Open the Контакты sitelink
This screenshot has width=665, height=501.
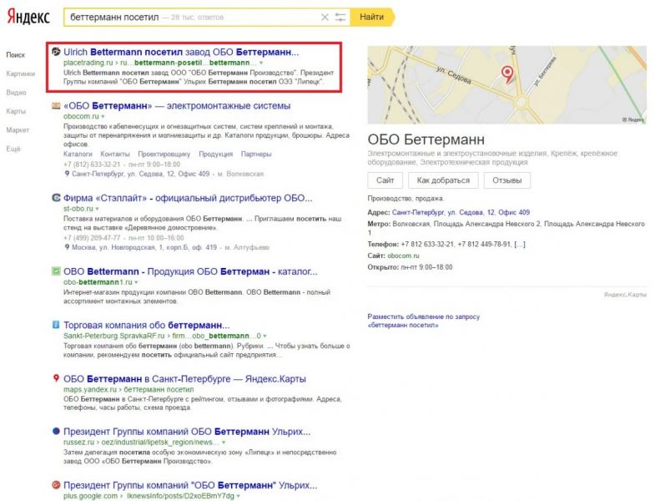[x=115, y=154]
